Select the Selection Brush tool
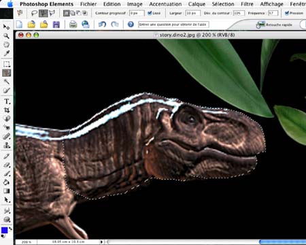 click(7, 91)
